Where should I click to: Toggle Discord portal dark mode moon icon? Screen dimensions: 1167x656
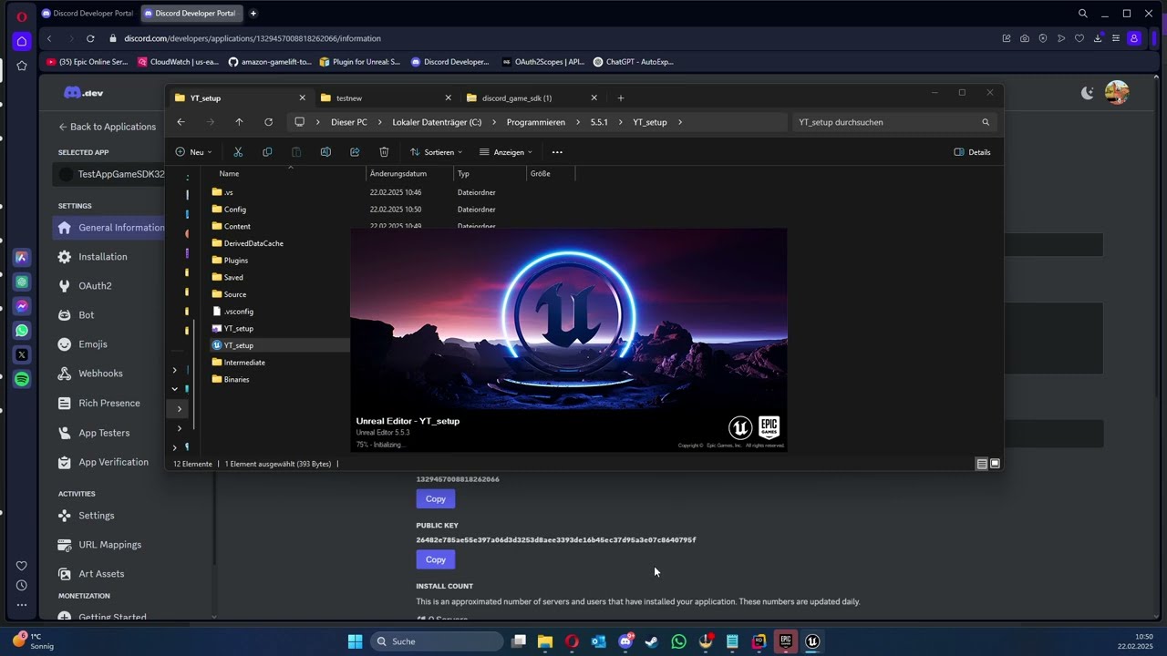click(x=1087, y=93)
